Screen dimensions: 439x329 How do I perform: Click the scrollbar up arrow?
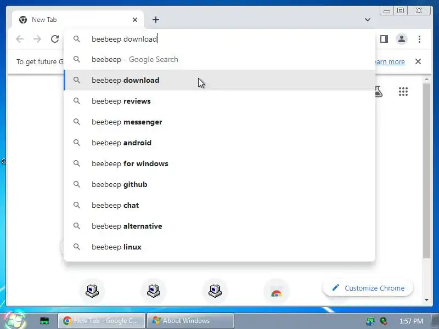click(x=426, y=80)
